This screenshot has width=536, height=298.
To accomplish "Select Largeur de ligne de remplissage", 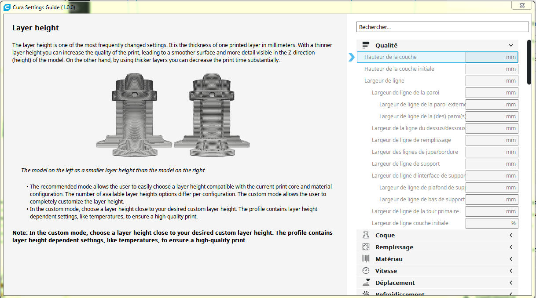I will click(411, 140).
